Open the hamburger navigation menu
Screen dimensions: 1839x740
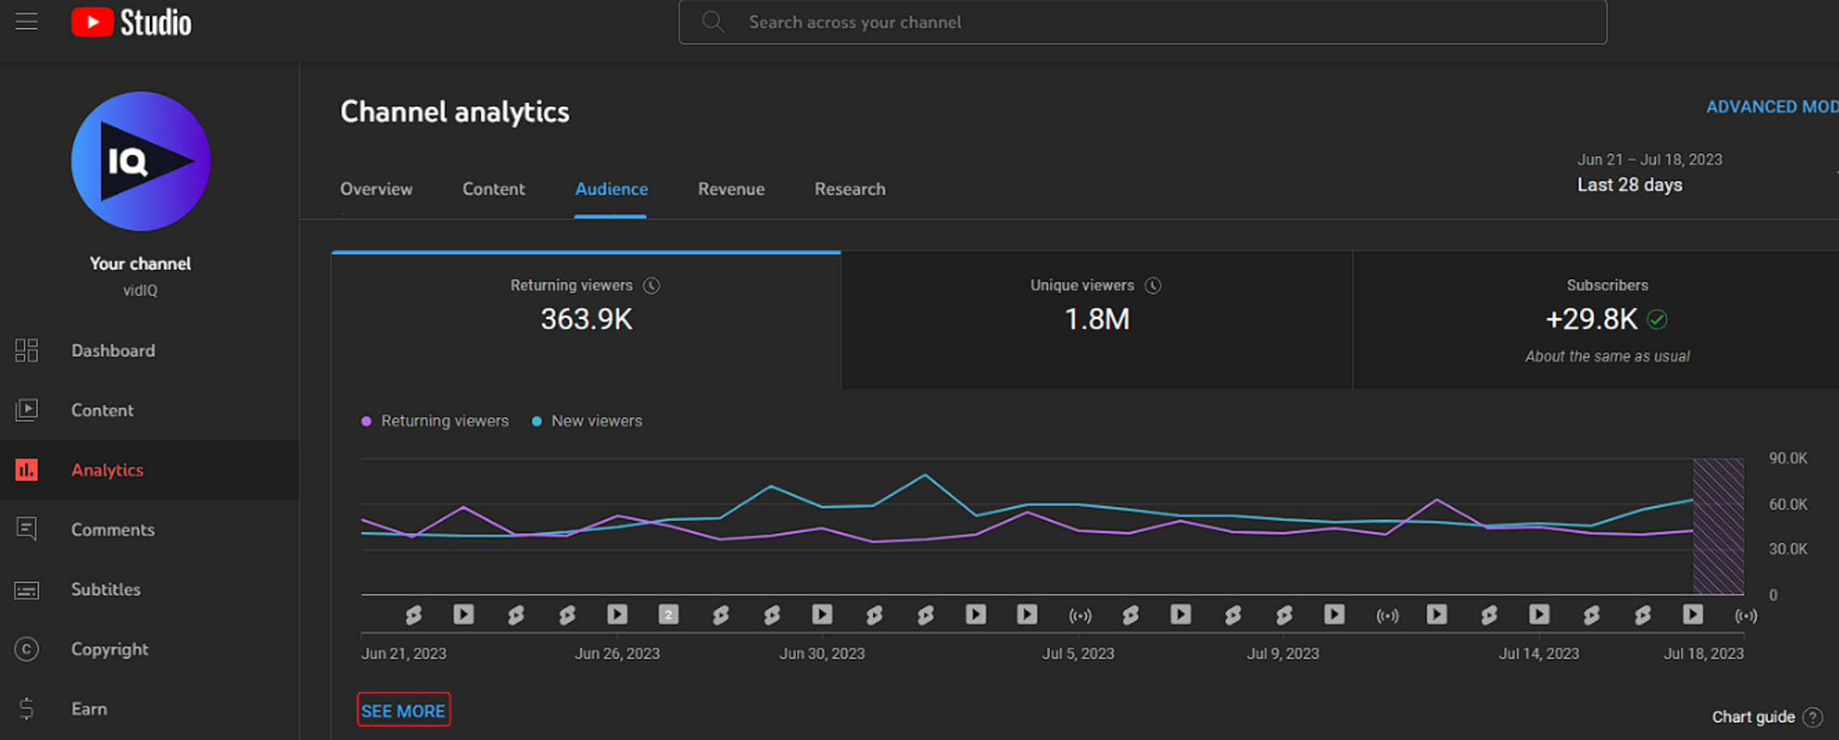pos(27,22)
